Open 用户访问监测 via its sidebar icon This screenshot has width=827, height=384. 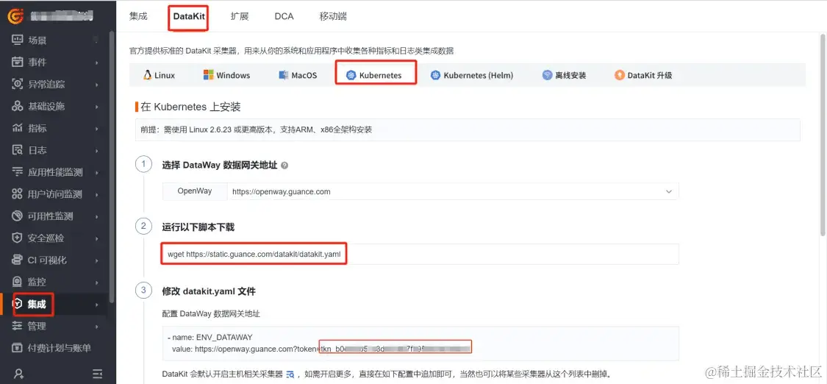point(18,194)
